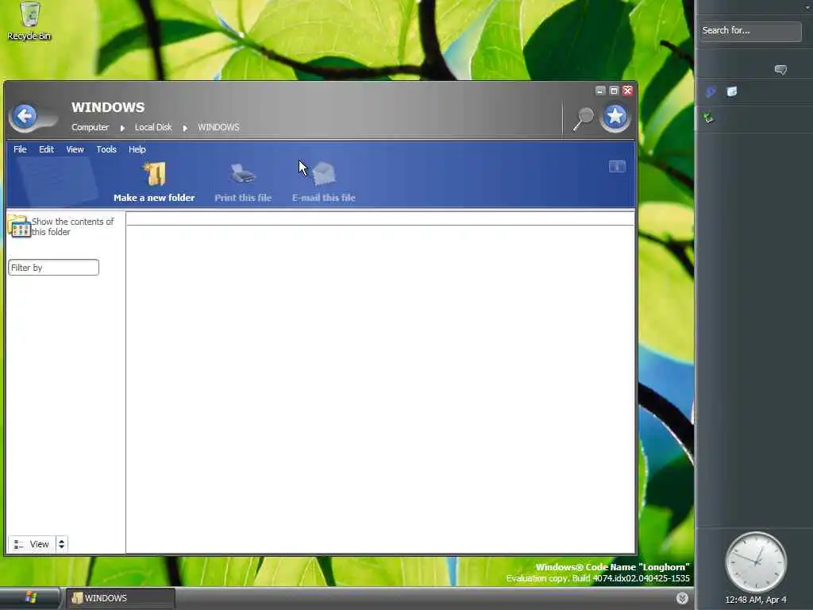Screen dimensions: 813x610
Task: Click the round tray icon on taskbar
Action: (x=682, y=598)
